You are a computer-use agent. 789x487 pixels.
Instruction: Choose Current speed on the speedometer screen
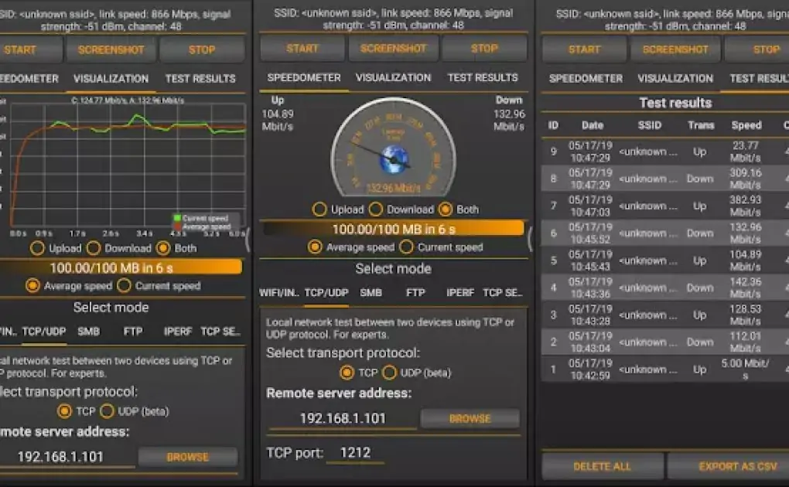[x=407, y=247]
